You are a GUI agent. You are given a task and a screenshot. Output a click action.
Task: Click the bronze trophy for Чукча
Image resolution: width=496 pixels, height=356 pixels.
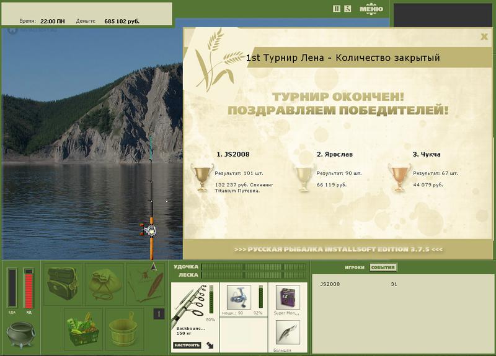pyautogui.click(x=399, y=178)
